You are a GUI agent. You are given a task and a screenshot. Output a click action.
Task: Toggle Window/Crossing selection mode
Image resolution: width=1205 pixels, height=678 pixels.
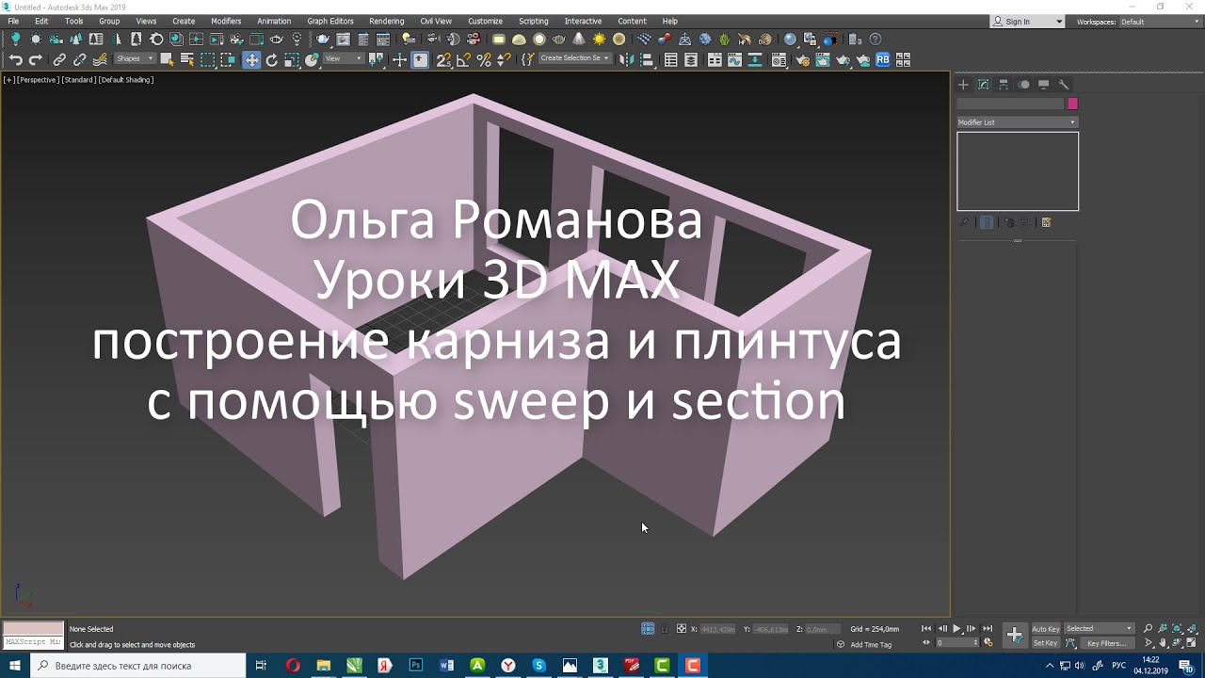click(228, 59)
